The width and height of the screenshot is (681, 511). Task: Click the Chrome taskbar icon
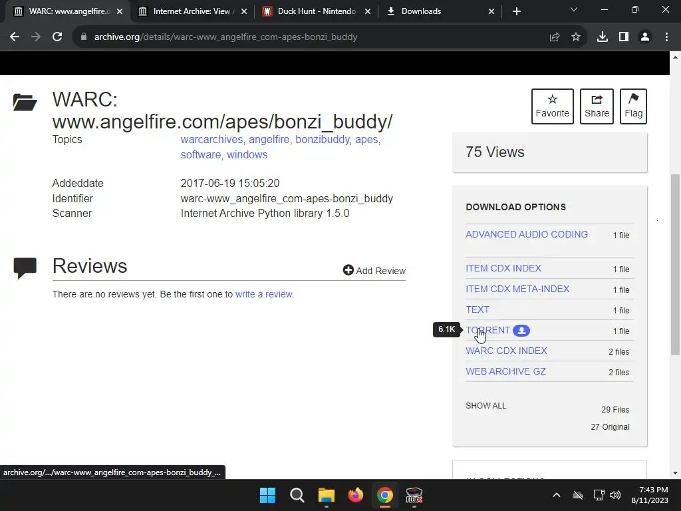click(x=385, y=495)
